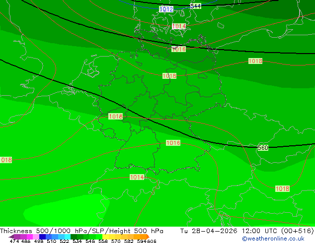Click the (00+516) forecast offset text

298,231
